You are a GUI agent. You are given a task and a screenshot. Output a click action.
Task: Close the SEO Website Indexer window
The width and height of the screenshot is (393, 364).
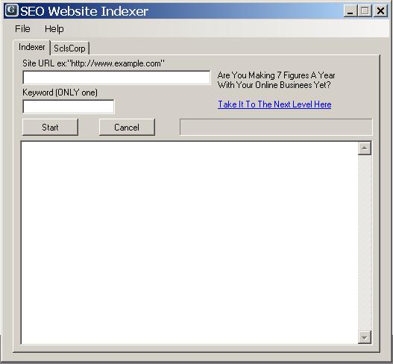tap(380, 11)
